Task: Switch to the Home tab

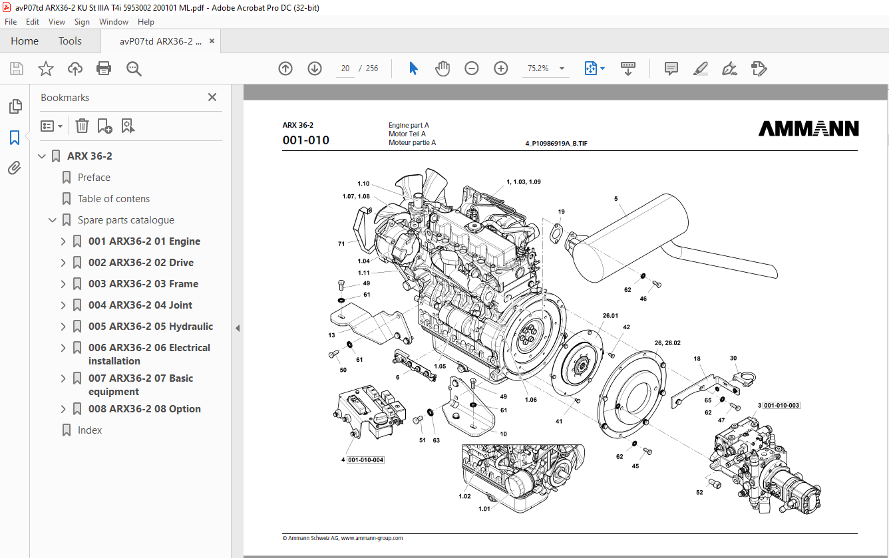Action: tap(25, 41)
